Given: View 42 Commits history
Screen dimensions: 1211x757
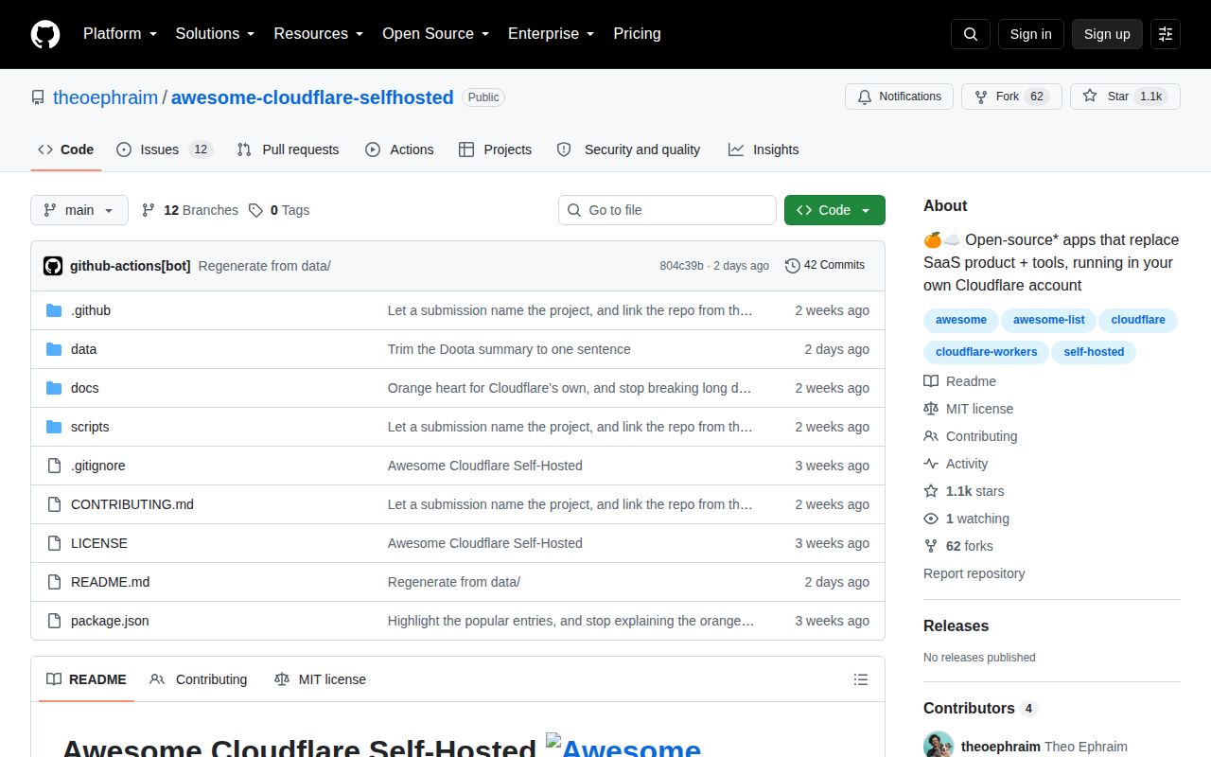Looking at the screenshot, I should point(825,266).
